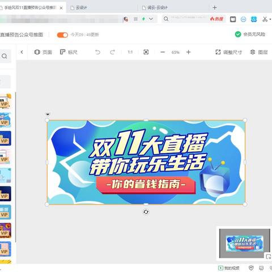The width and height of the screenshot is (272, 272).
Task: Toggle the orange auto-save switch
Action: [62, 35]
